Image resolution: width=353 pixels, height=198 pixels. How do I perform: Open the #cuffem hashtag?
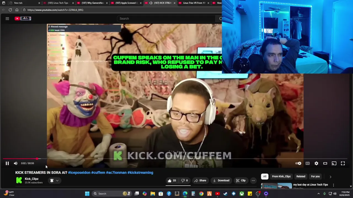(98, 172)
